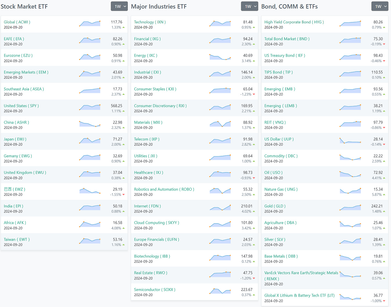Open Taiwan ( EWT ) ETF link
Screen dimensions: 391x307
tap(17, 239)
